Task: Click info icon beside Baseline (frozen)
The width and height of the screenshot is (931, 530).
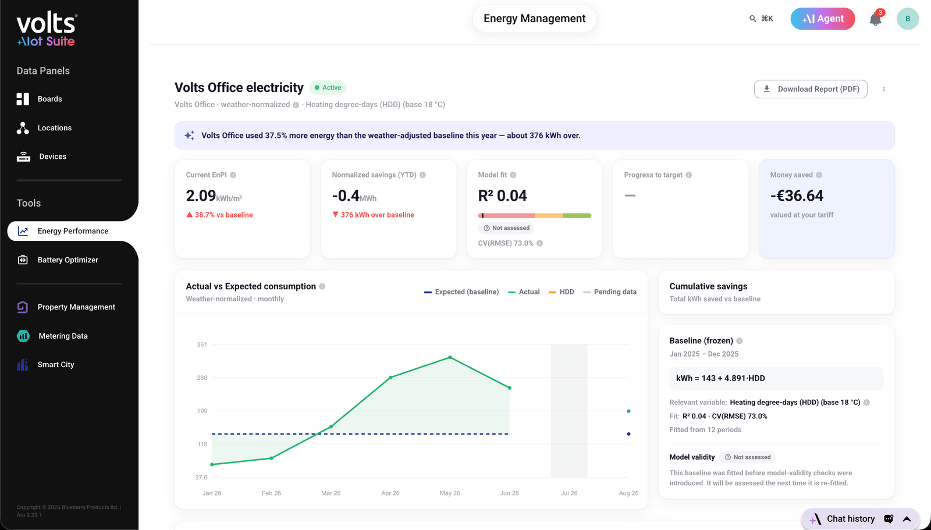Action: pyautogui.click(x=740, y=341)
